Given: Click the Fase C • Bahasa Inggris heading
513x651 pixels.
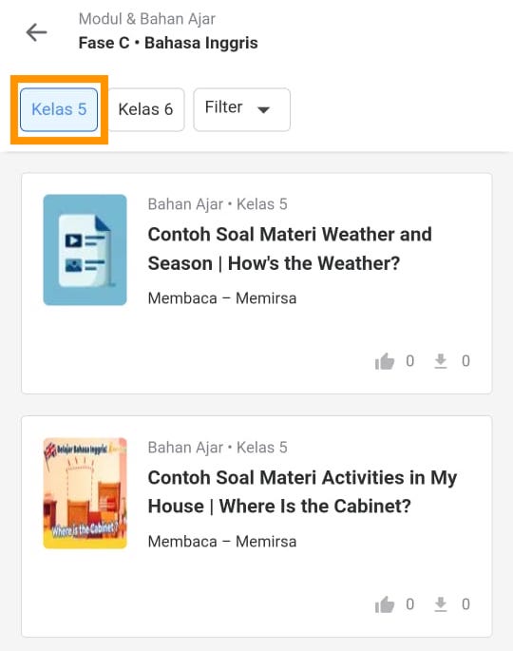Looking at the screenshot, I should coord(168,43).
